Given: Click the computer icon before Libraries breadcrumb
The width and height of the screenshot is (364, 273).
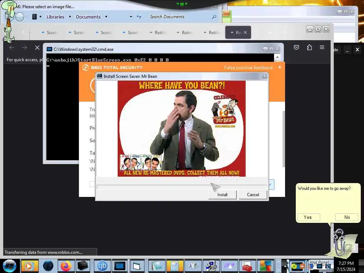Looking at the screenshot, I should (x=34, y=17).
